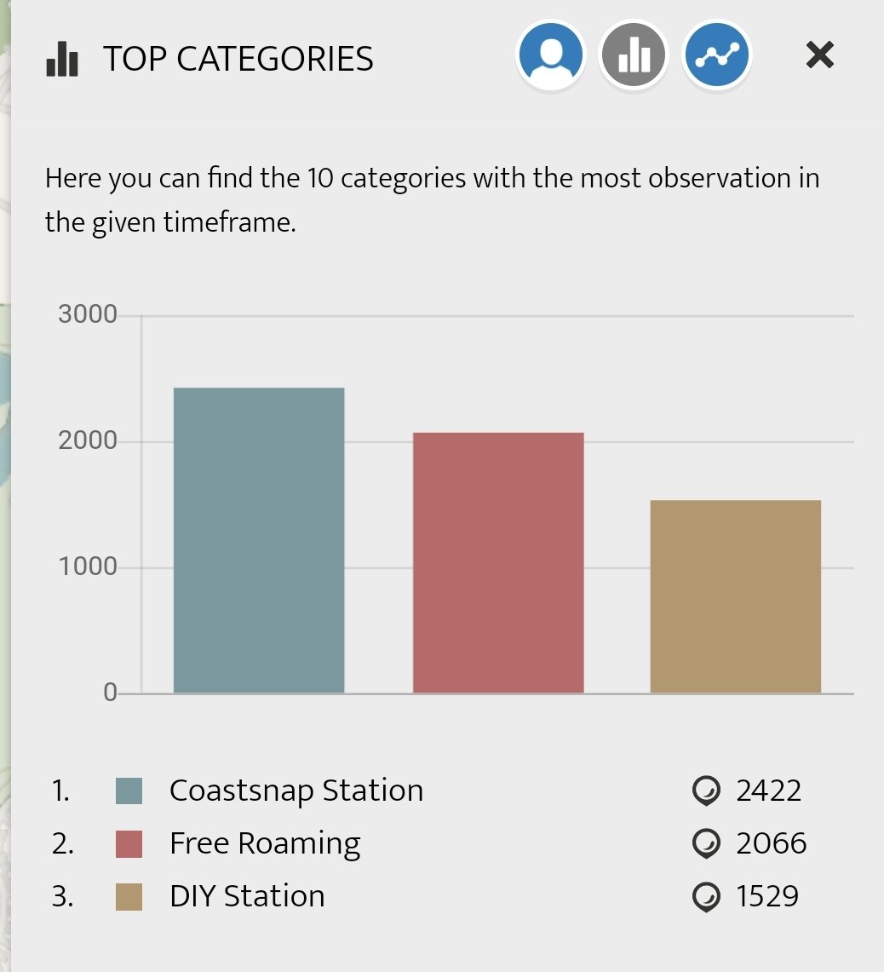This screenshot has width=884, height=972.
Task: Click the observation pin icon next to 2066
Action: coord(706,843)
